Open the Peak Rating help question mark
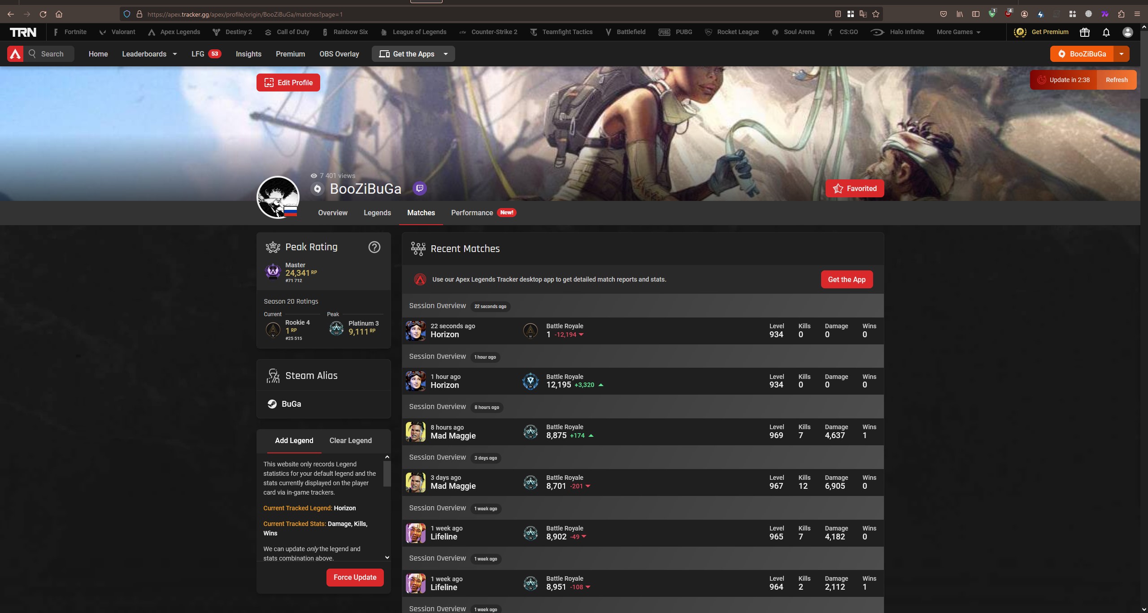The width and height of the screenshot is (1148, 613). (374, 247)
